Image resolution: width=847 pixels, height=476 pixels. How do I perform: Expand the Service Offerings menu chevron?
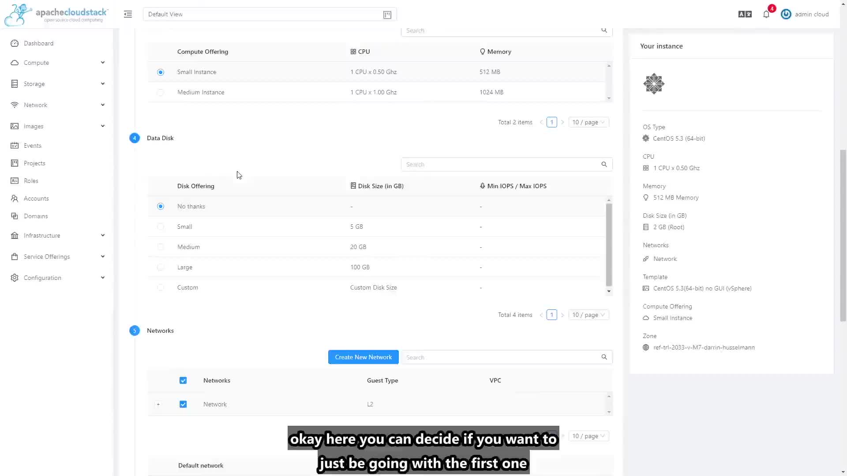pyautogui.click(x=103, y=257)
